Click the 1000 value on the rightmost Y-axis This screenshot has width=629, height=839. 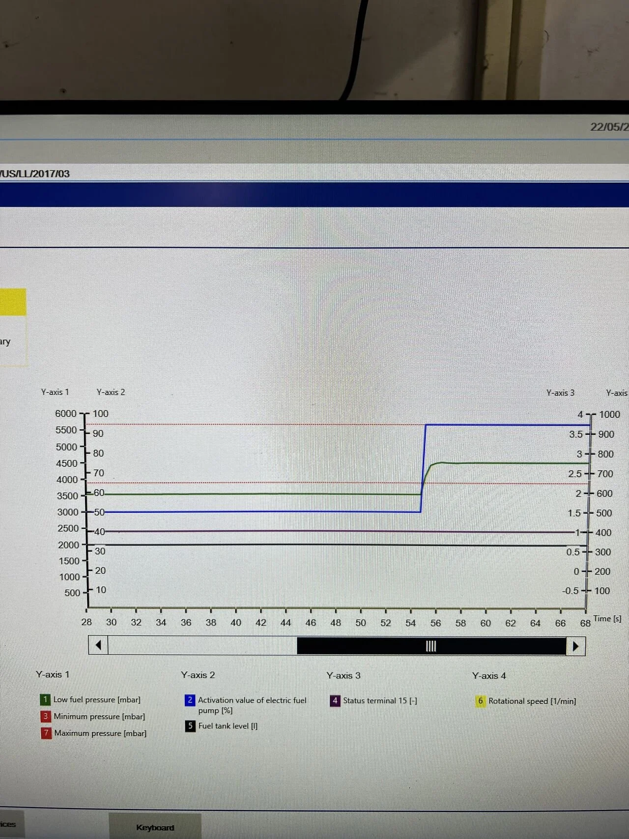(609, 414)
